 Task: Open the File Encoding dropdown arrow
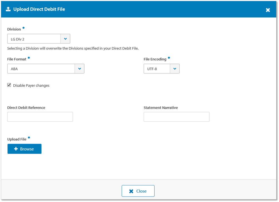coord(175,69)
